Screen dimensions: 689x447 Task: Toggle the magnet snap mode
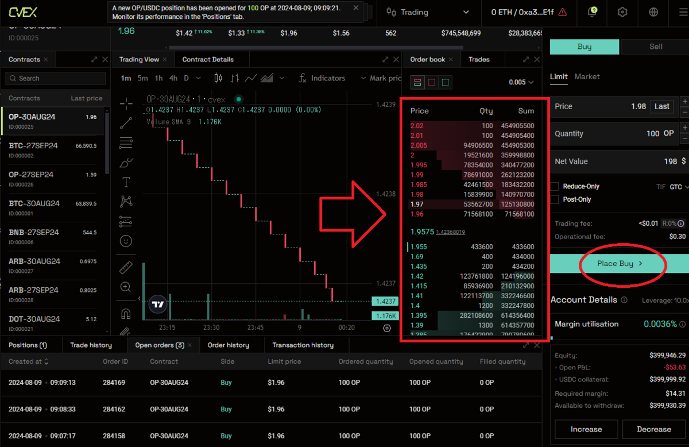pos(126,314)
